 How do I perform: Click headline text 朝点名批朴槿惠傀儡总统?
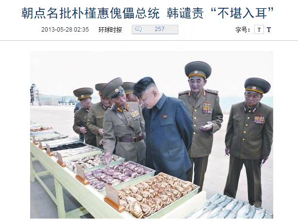(90, 13)
